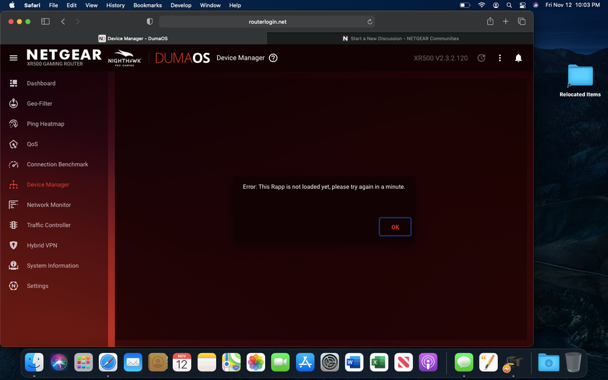The width and height of the screenshot is (608, 380).
Task: Open the Trash in the Dock
Action: point(573,362)
